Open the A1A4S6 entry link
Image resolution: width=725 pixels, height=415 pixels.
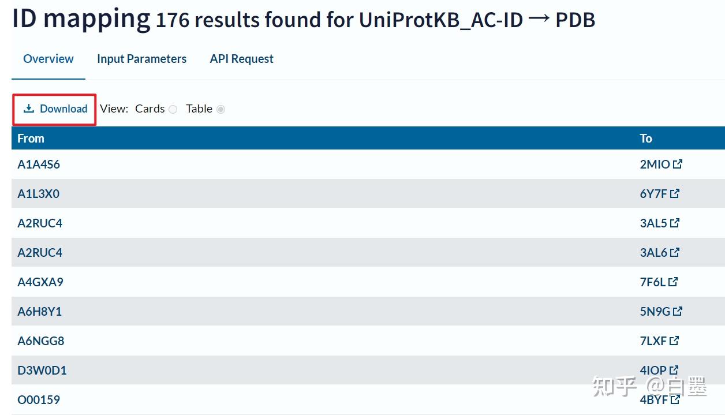click(39, 164)
